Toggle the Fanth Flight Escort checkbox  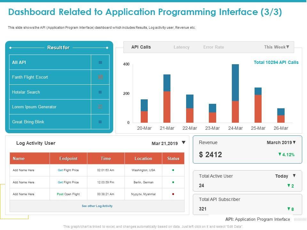pos(100,77)
